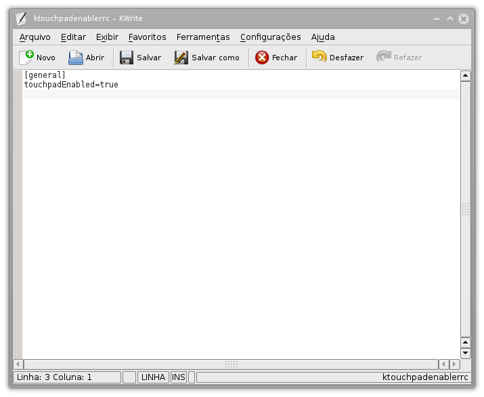Image resolution: width=484 pixels, height=397 pixels.
Task: Click the second left arrow at scrollbar right end
Action: 444,364
